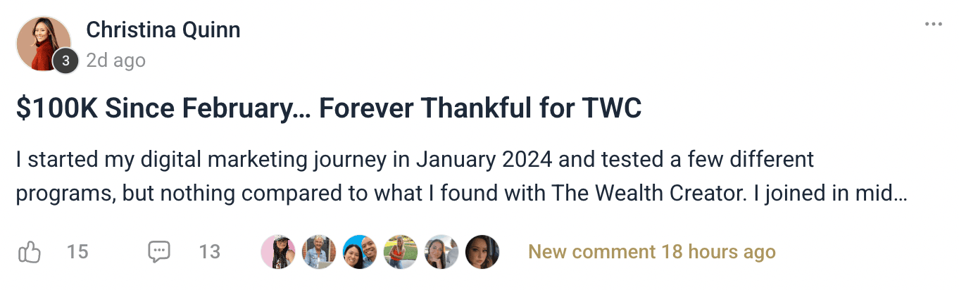Click the post preview starting "I started my digital"
The height and width of the screenshot is (290, 959).
pos(414,160)
